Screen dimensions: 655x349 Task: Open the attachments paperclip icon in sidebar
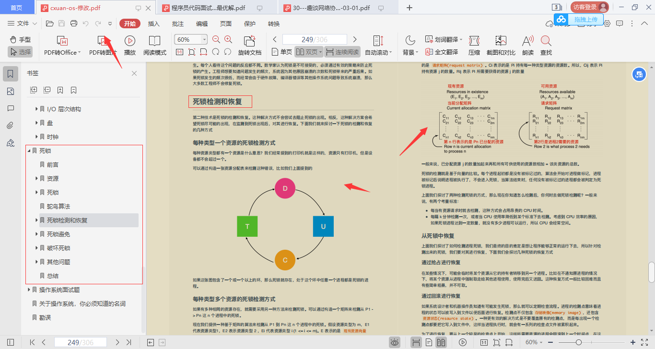[11, 126]
